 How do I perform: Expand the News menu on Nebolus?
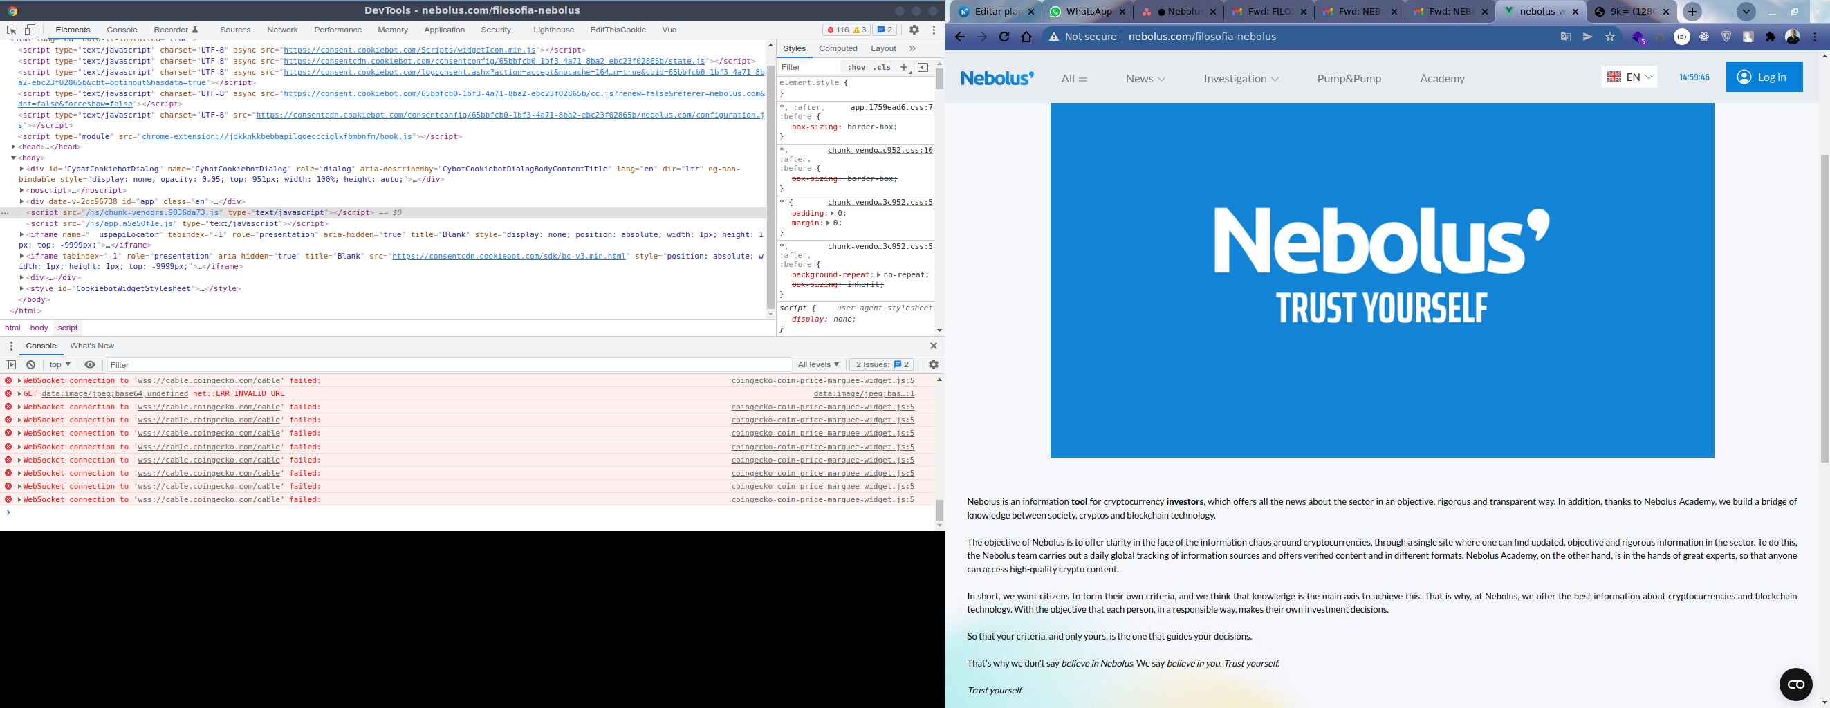pos(1145,79)
